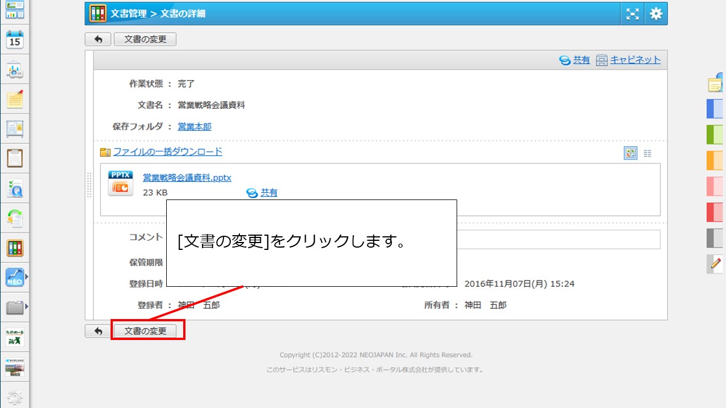Open キャビネット link in top right
The height and width of the screenshot is (408, 726).
(x=635, y=59)
